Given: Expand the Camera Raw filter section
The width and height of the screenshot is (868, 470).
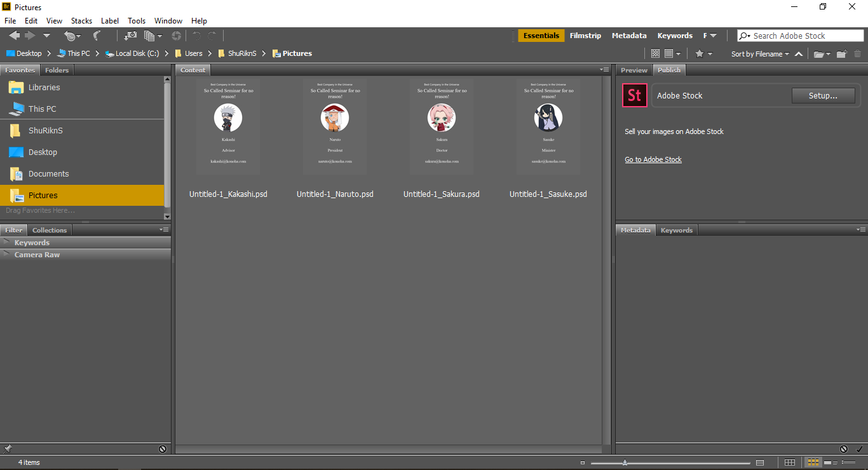Looking at the screenshot, I should (x=7, y=255).
